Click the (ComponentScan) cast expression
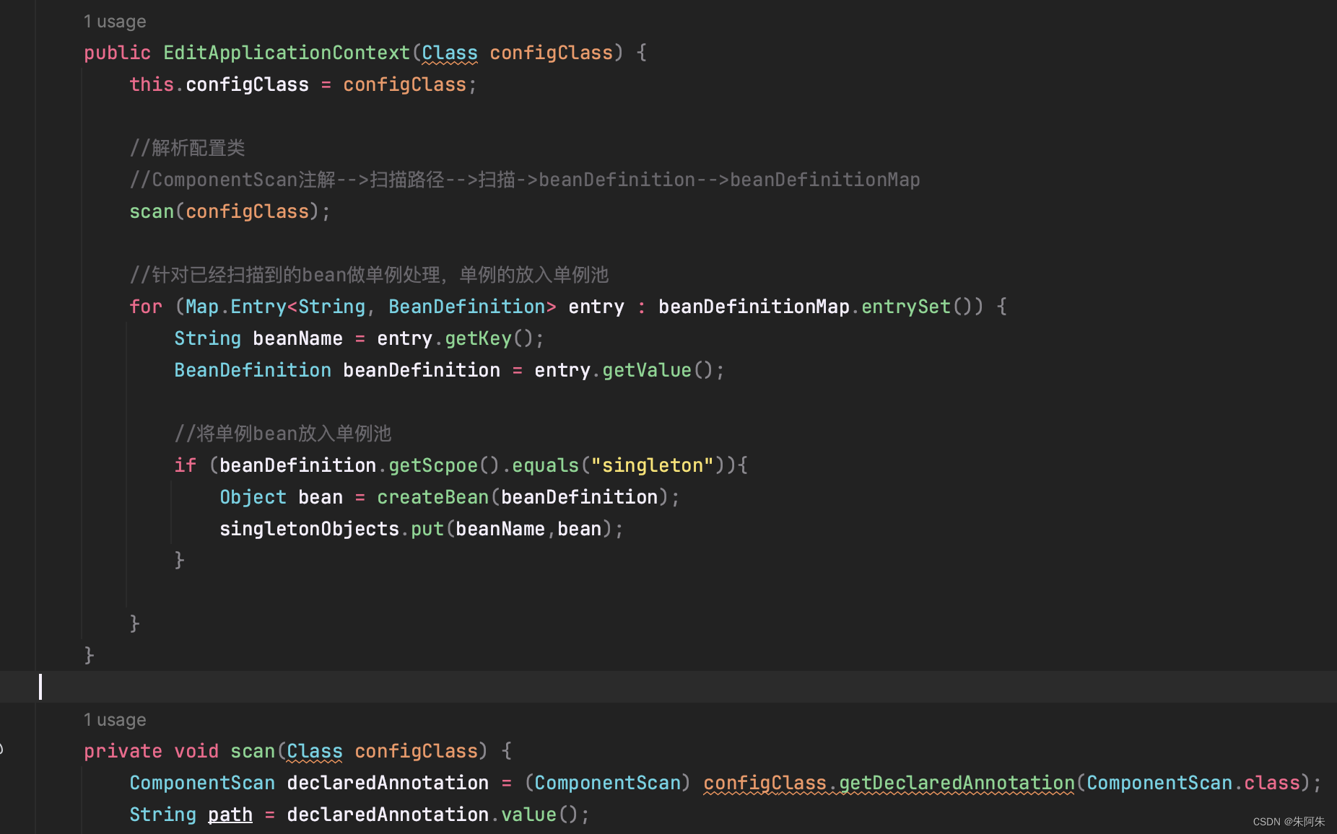The image size is (1337, 834). [x=607, y=783]
